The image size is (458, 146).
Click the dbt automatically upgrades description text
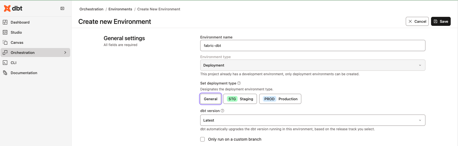point(287,129)
